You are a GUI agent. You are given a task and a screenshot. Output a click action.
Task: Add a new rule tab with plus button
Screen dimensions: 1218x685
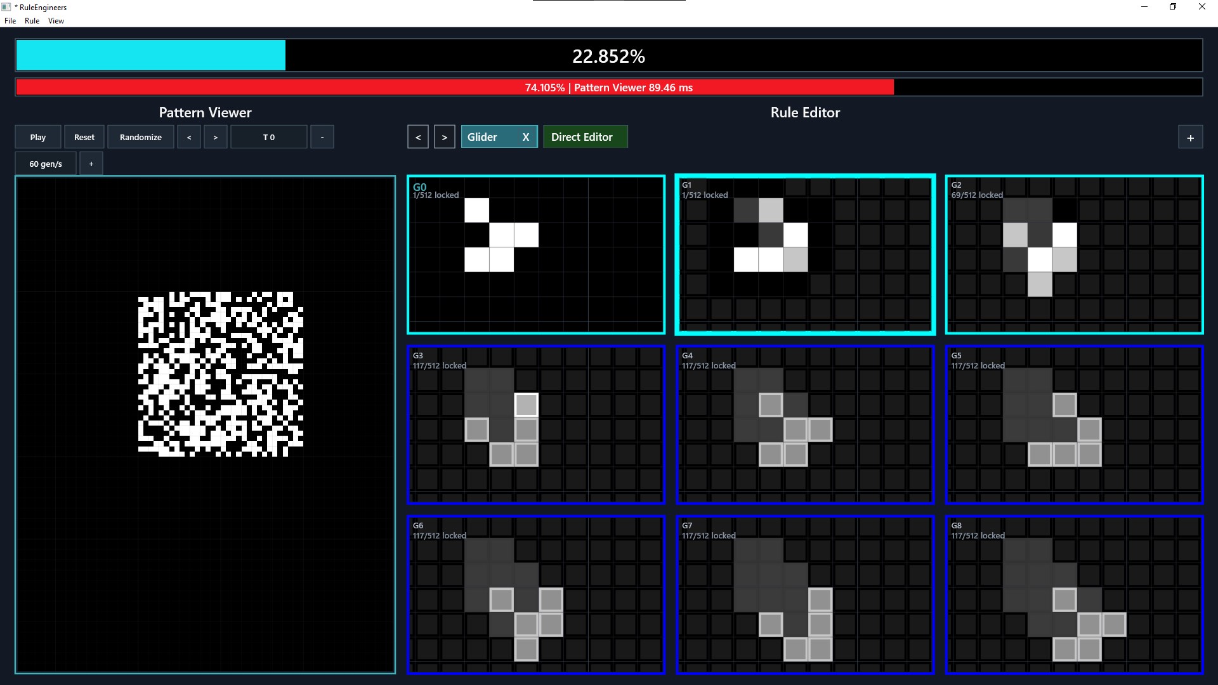(x=1191, y=137)
